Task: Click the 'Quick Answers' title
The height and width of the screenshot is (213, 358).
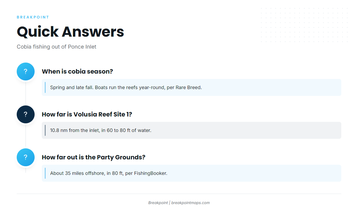Action: (x=70, y=32)
